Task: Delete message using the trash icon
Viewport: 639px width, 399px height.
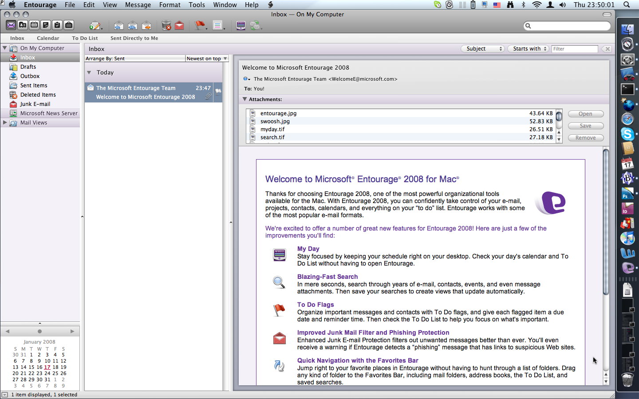Action: [166, 25]
